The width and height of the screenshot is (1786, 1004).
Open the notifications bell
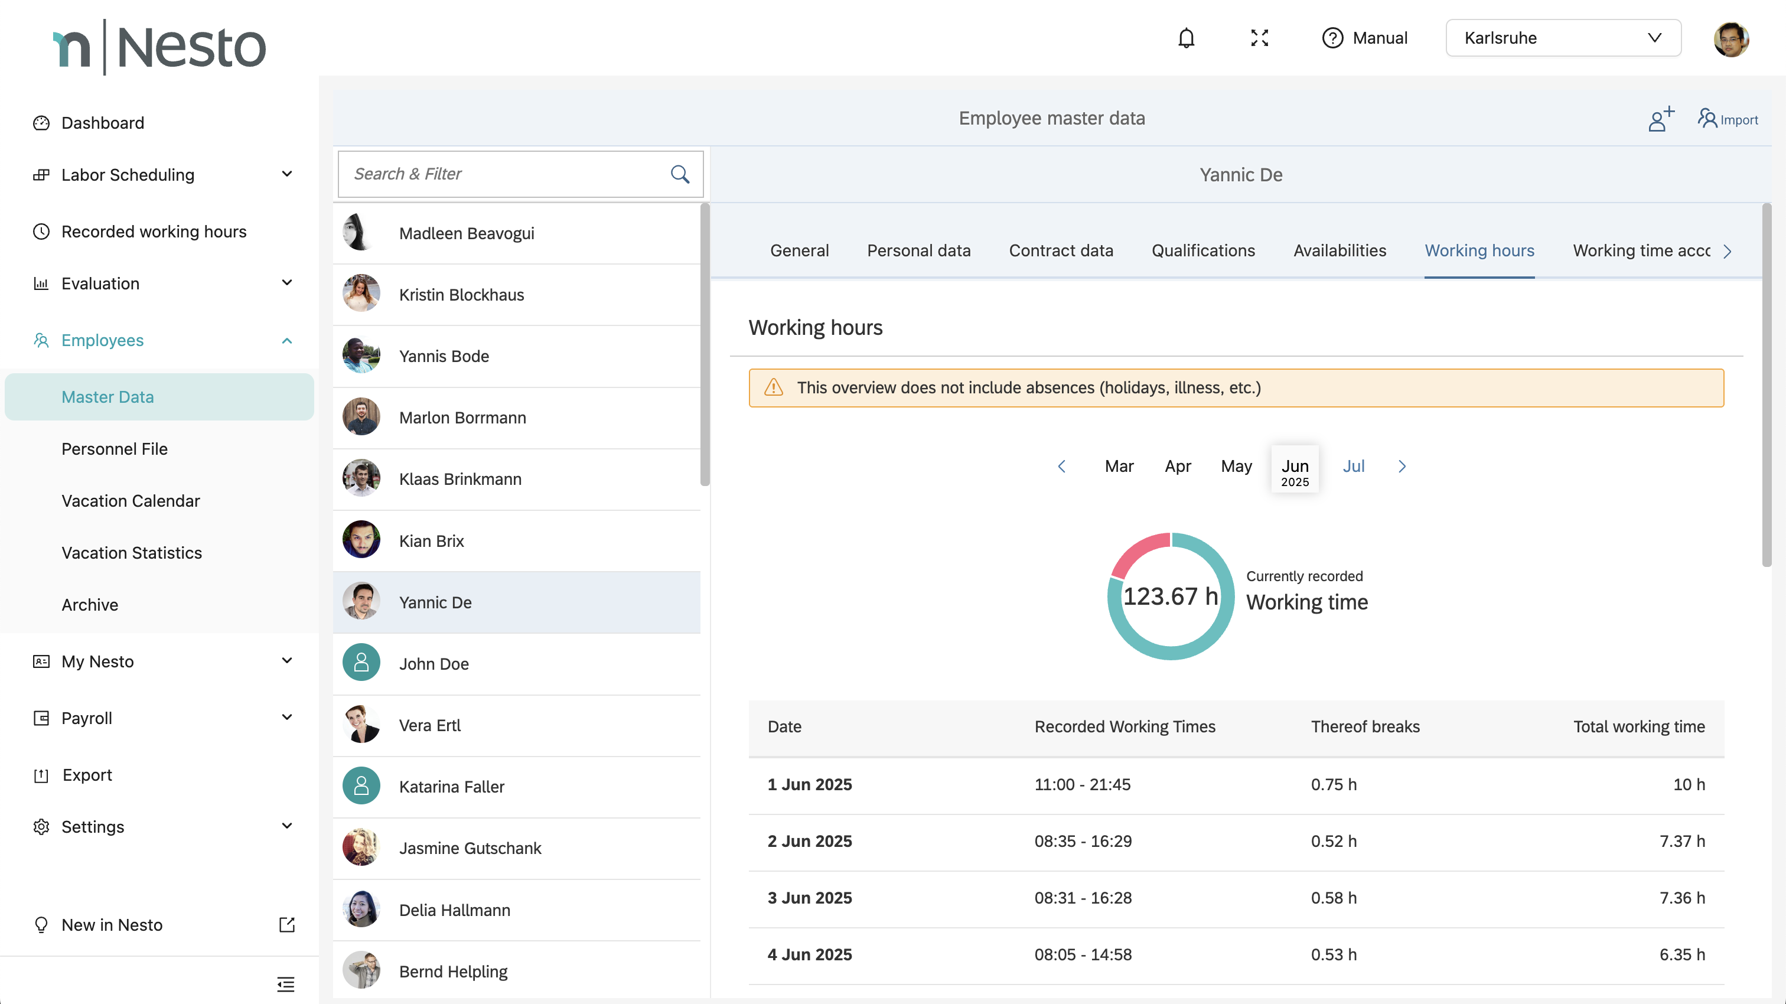point(1187,38)
